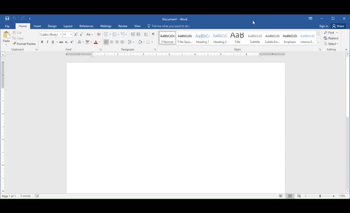Click the Save icon in title bar
The width and height of the screenshot is (350, 213).
coord(7,18)
